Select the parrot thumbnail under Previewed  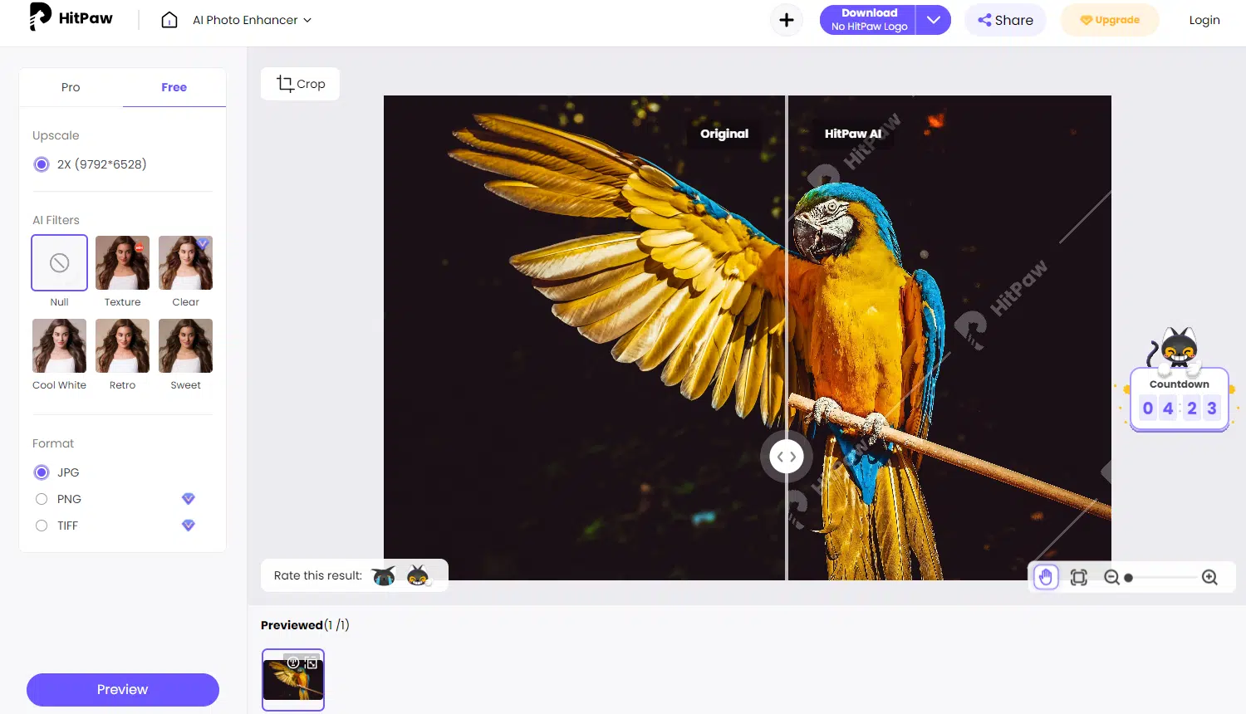tap(293, 679)
